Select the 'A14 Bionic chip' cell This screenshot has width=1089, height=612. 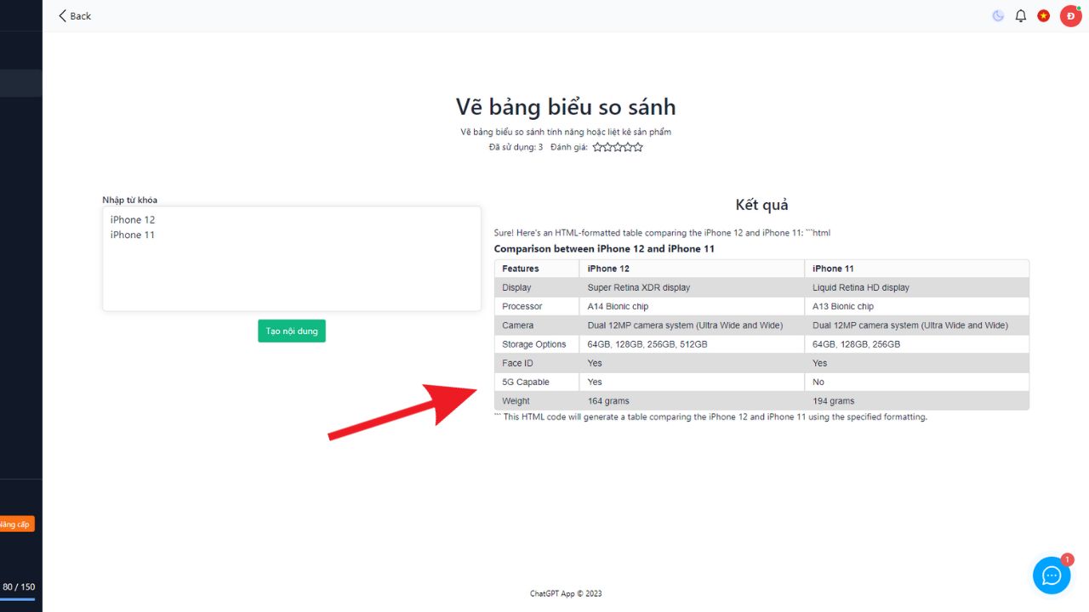tap(692, 306)
